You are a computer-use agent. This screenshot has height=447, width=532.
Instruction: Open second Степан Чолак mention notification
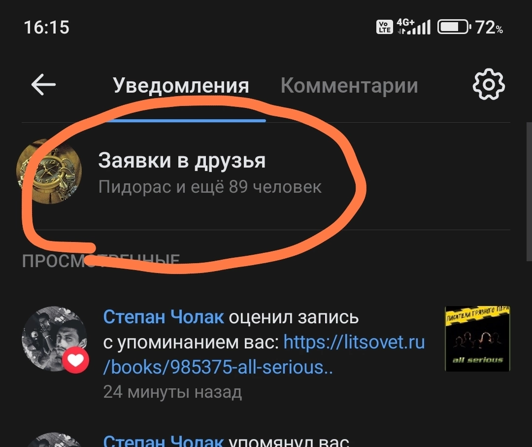[x=266, y=440]
